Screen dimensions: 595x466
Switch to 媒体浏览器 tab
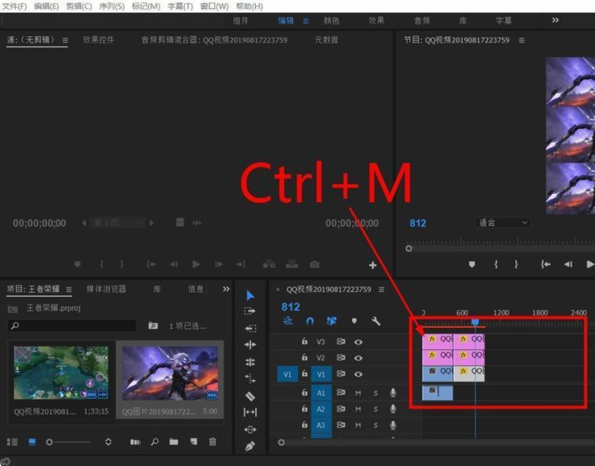(x=106, y=289)
